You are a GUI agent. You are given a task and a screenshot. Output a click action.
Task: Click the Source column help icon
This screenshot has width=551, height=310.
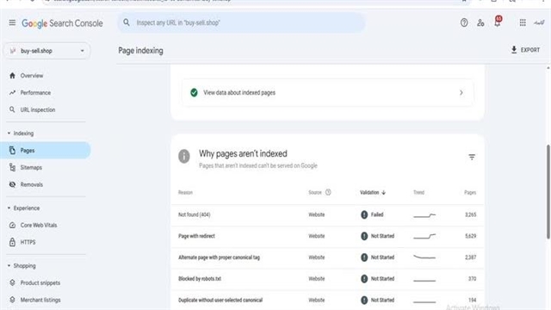click(x=328, y=192)
